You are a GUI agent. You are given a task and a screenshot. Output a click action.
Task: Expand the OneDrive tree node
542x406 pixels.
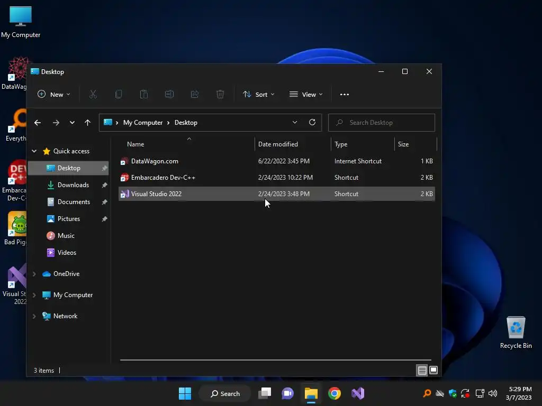click(34, 274)
